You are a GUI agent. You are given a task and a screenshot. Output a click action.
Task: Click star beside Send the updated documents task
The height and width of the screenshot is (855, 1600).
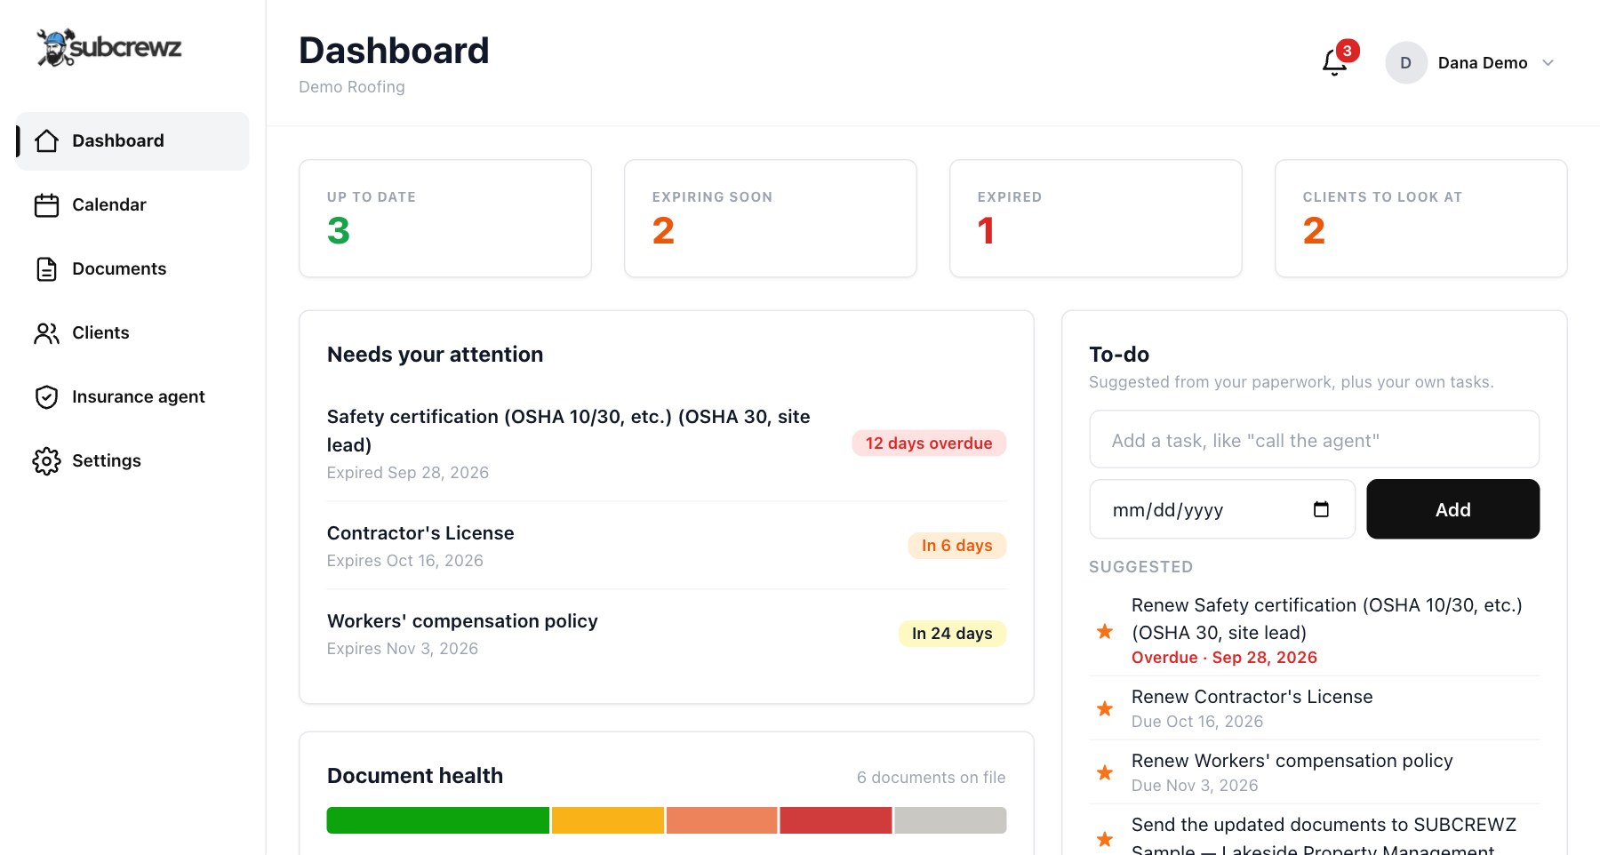coord(1105,838)
